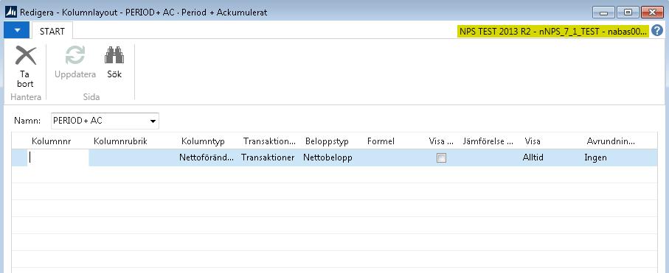Click the yellow NPS TEST 2013 R2 label
The height and width of the screenshot is (273, 669).
coord(553,31)
